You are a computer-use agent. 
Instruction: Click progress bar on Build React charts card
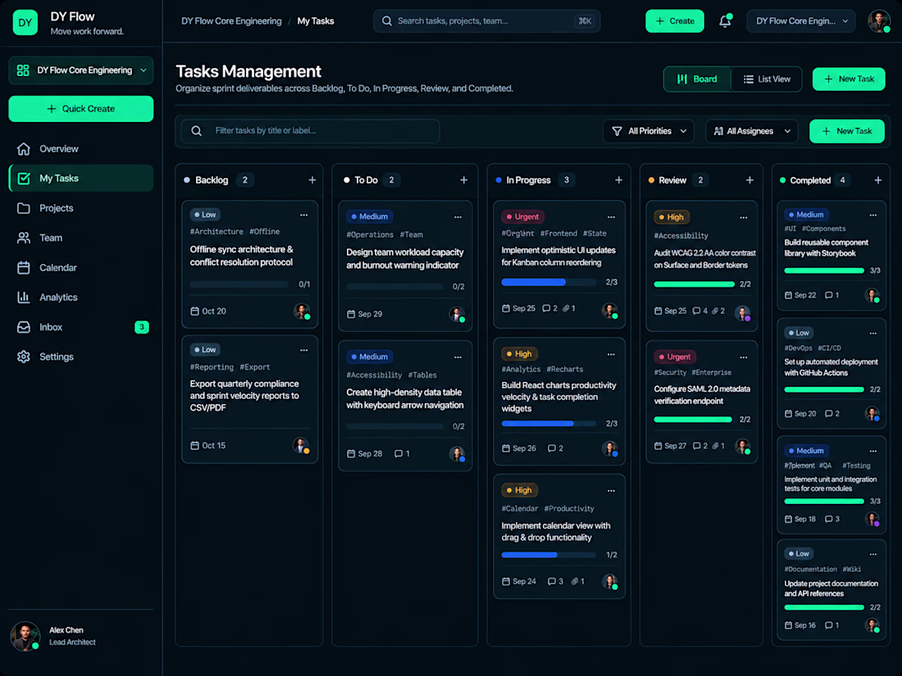coord(549,424)
